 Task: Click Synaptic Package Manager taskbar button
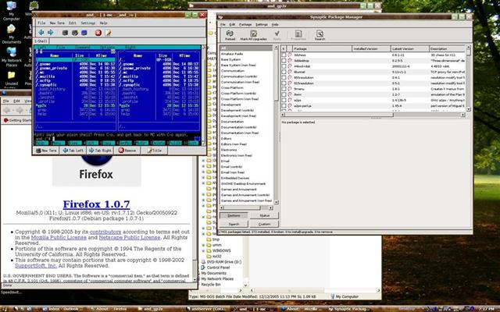click(x=349, y=309)
